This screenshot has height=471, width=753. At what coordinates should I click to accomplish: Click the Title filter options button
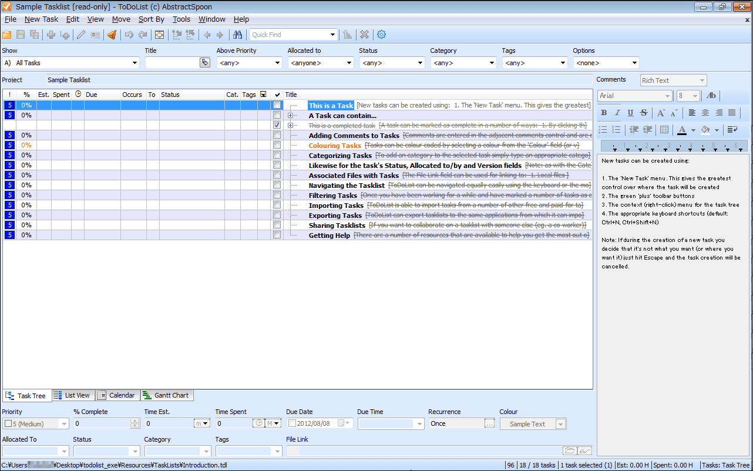[x=205, y=63]
